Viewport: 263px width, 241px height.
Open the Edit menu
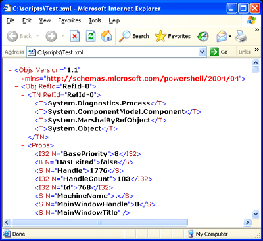[27, 20]
